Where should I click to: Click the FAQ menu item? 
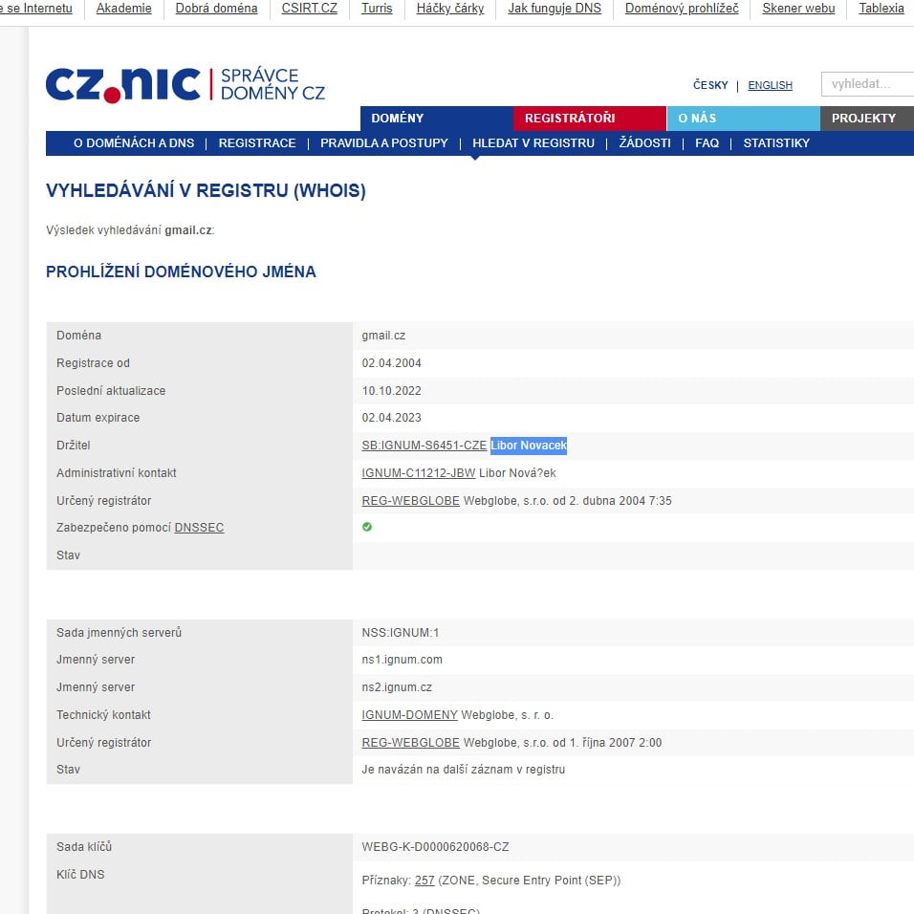pyautogui.click(x=707, y=143)
